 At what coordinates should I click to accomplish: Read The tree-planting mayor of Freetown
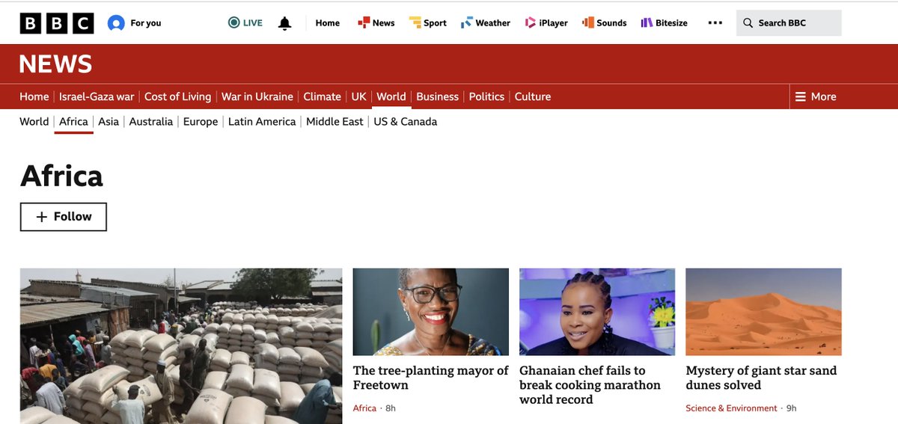click(x=431, y=378)
